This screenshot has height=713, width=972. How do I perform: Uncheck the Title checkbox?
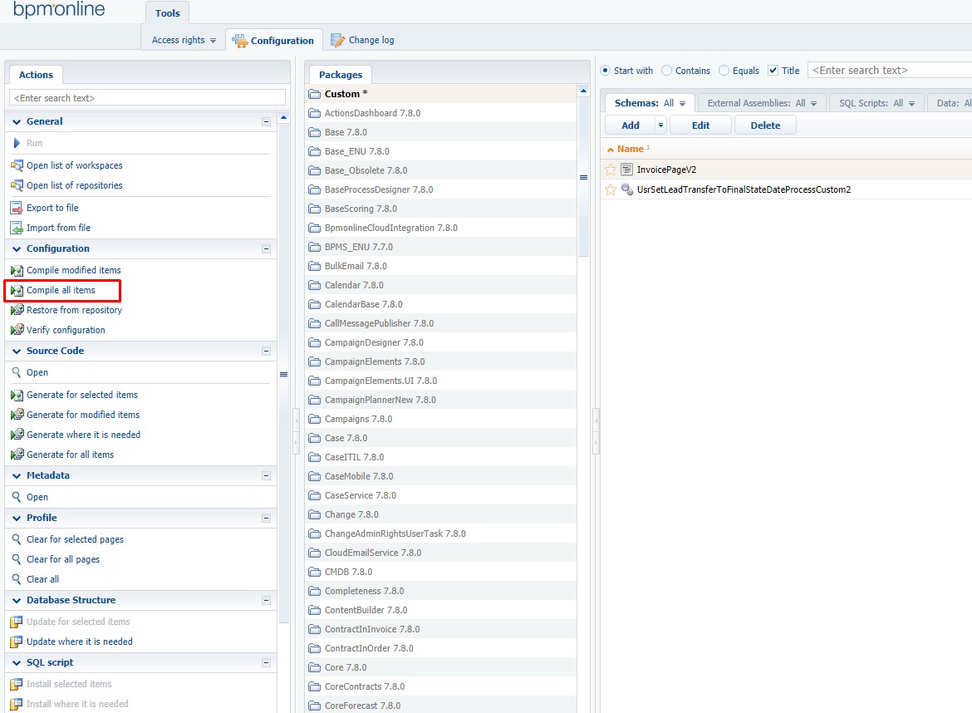773,71
